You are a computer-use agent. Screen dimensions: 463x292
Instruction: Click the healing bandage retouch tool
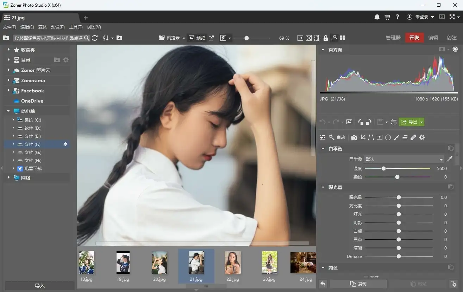pos(413,137)
